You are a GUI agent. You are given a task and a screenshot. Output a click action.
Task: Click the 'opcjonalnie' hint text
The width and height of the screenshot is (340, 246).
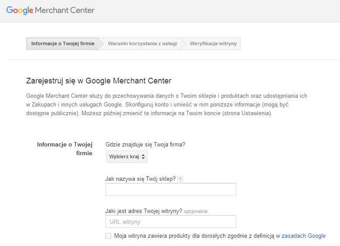tap(196, 212)
